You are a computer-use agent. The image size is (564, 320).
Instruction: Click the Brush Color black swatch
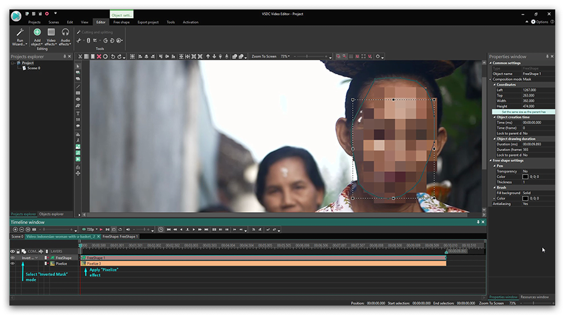525,198
